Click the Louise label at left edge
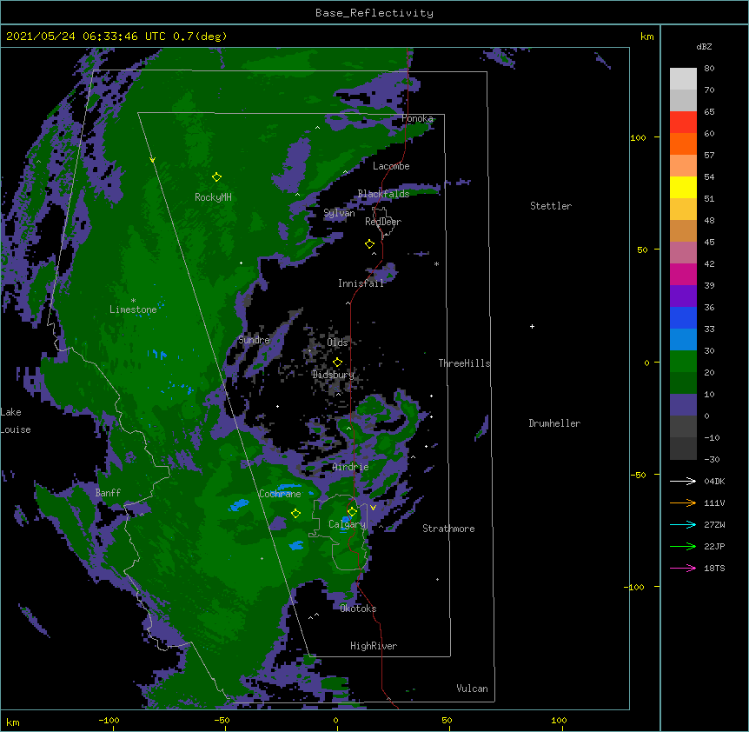This screenshot has height=732, width=749. [x=16, y=429]
